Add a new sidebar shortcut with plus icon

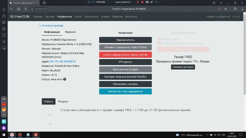click(x=4, y=115)
